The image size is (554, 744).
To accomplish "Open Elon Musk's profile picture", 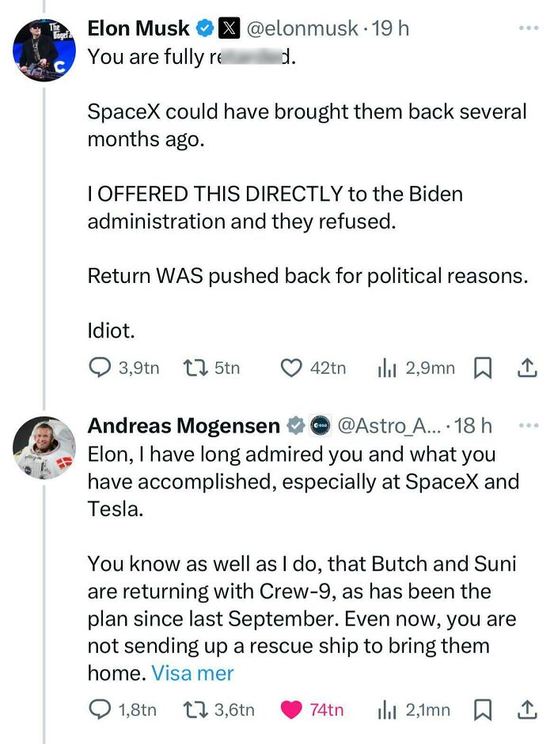I will point(44,46).
